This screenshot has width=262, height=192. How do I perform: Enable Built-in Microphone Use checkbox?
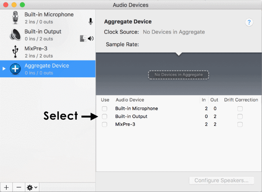point(104,109)
